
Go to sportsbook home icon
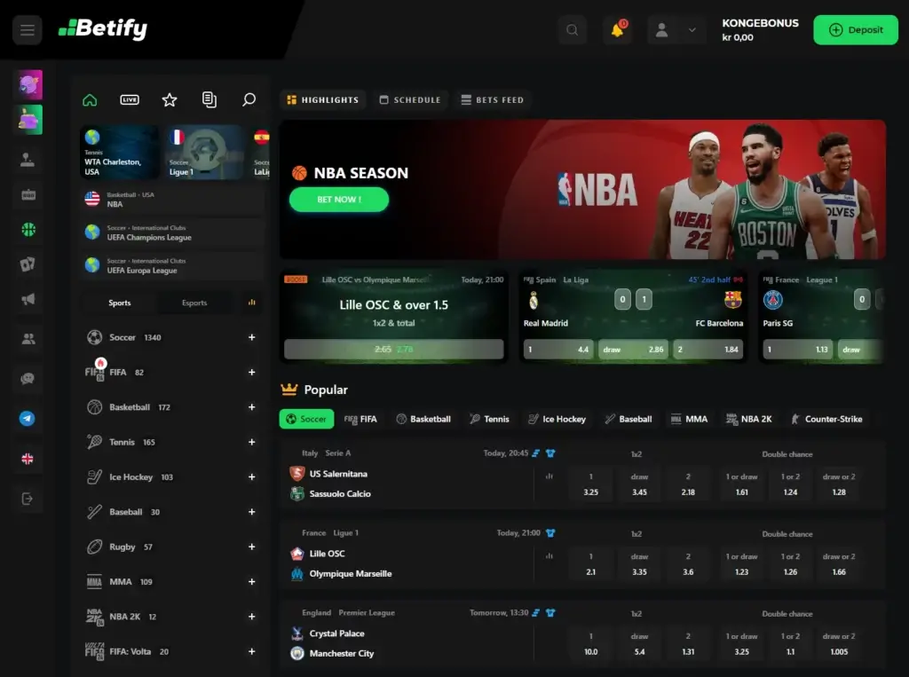90,99
